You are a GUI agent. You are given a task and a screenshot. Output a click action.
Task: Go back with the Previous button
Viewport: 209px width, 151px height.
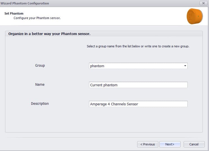[x=148, y=144]
